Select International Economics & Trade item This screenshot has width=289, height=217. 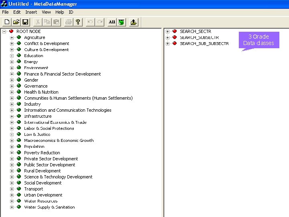[x=55, y=122]
